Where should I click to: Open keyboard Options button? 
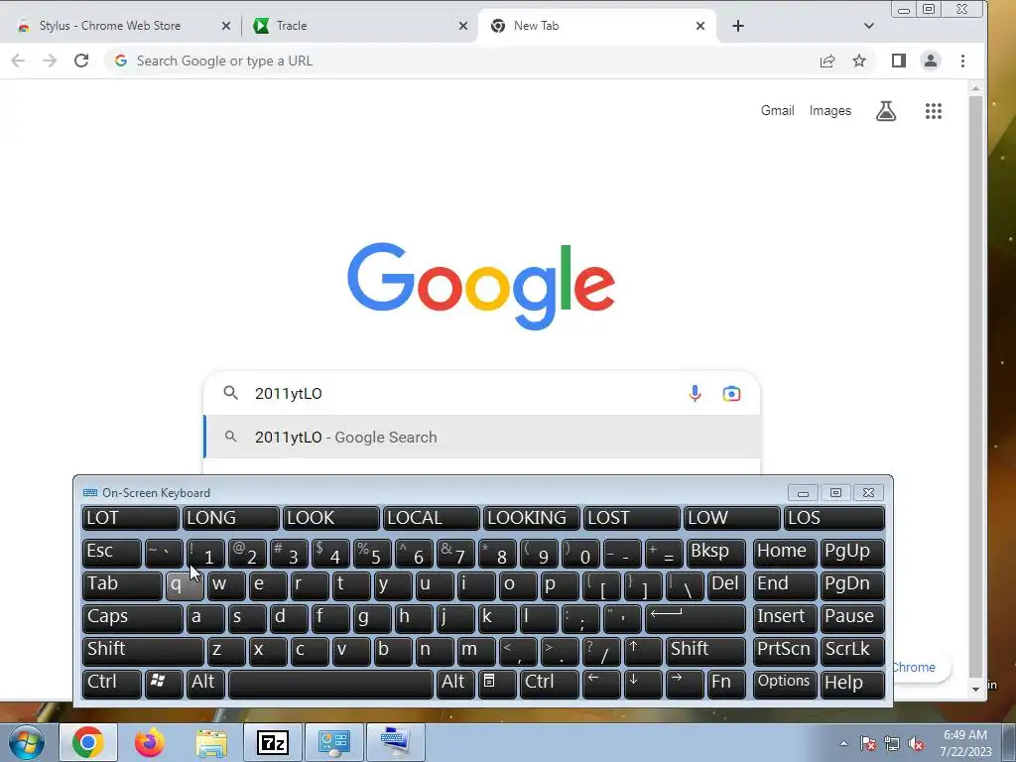pos(784,683)
